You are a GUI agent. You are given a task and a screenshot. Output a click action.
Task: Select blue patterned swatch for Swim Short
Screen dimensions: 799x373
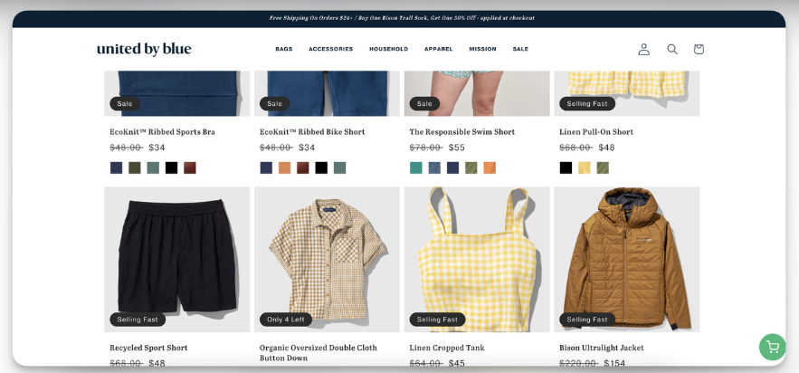pyautogui.click(x=434, y=167)
